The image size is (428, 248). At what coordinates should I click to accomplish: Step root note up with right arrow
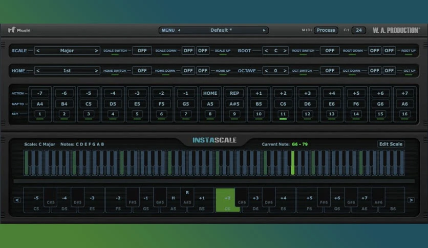pyautogui.click(x=285, y=51)
